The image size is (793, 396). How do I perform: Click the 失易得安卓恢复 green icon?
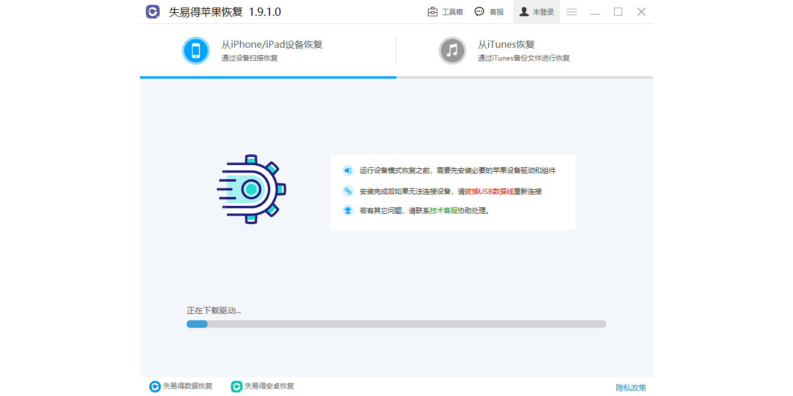point(236,387)
